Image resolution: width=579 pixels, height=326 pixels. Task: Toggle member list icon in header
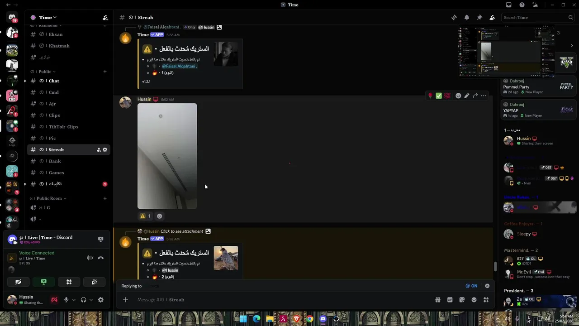[x=492, y=18]
